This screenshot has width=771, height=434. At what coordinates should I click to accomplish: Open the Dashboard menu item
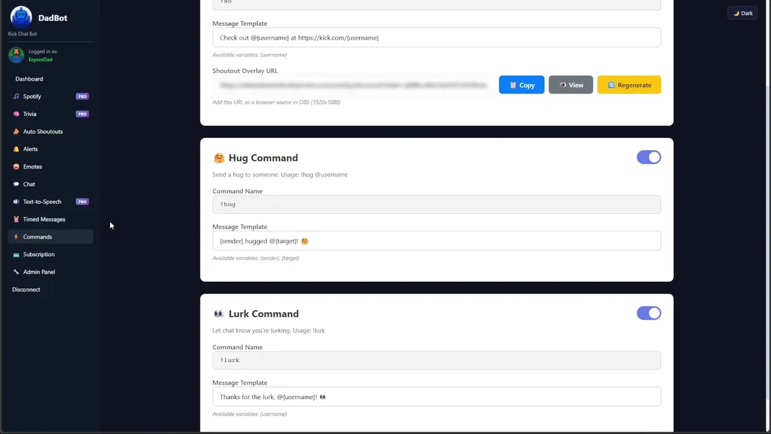click(29, 79)
